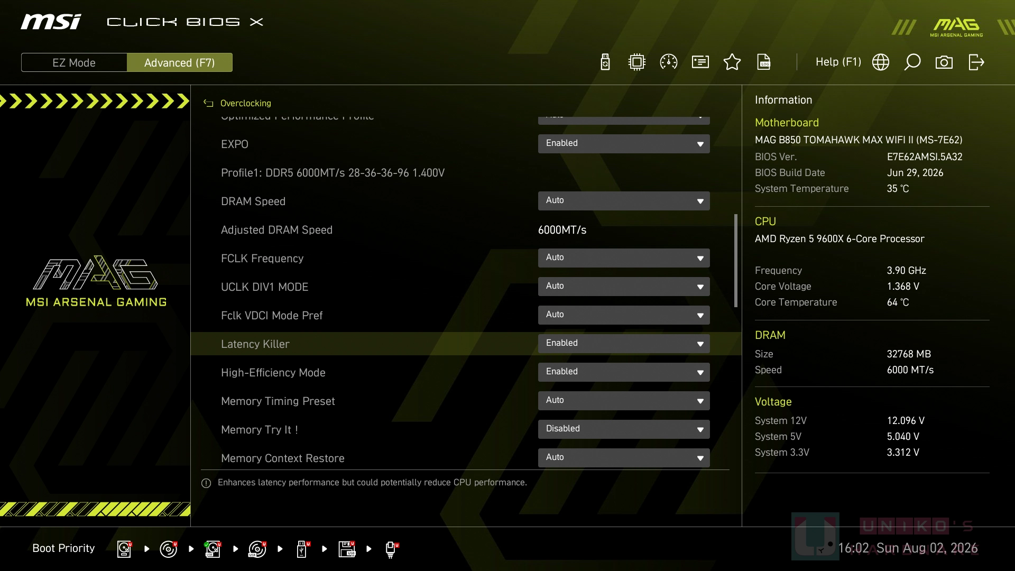
Task: Click the Core Temperature value 64 °C
Action: point(898,302)
